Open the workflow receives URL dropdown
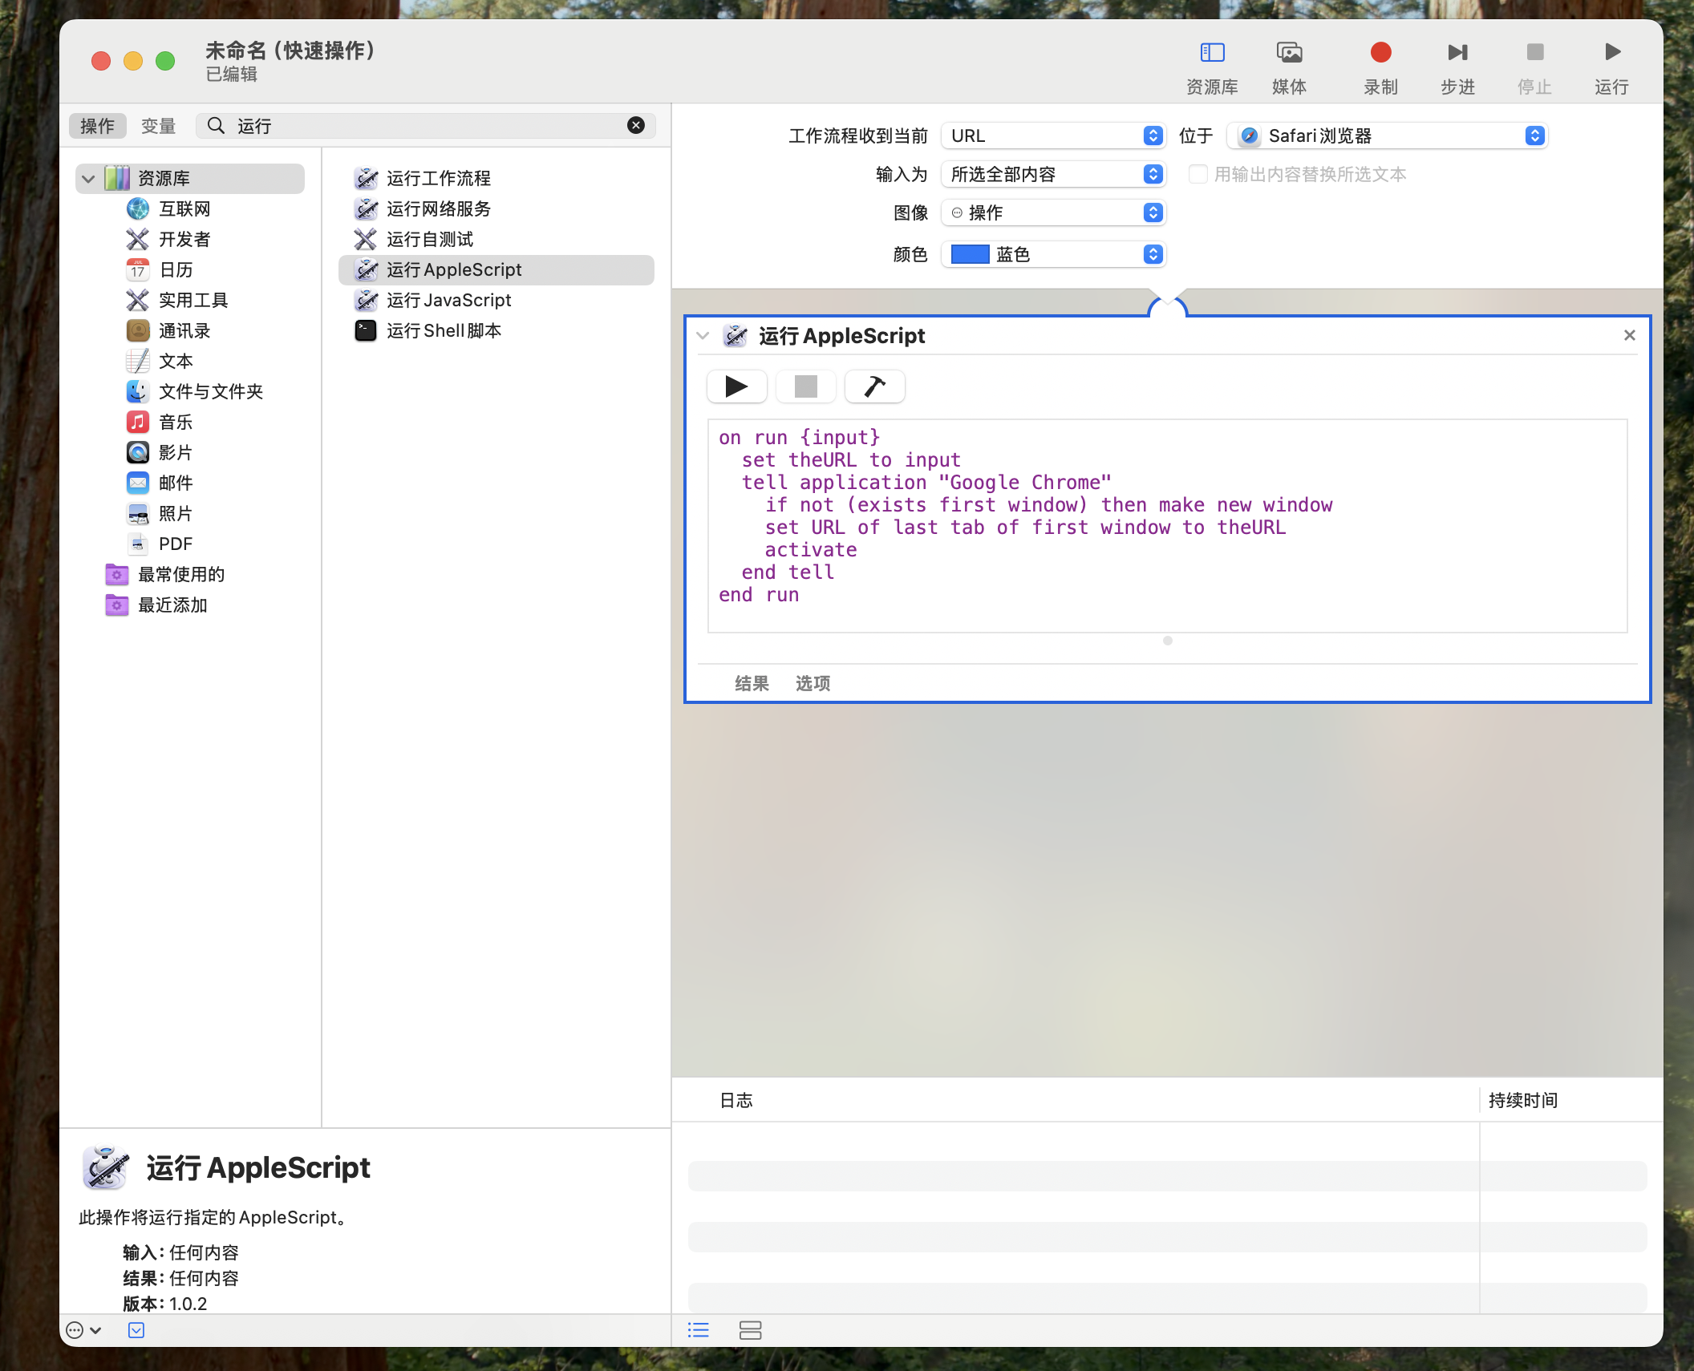The width and height of the screenshot is (1694, 1371). [1053, 135]
